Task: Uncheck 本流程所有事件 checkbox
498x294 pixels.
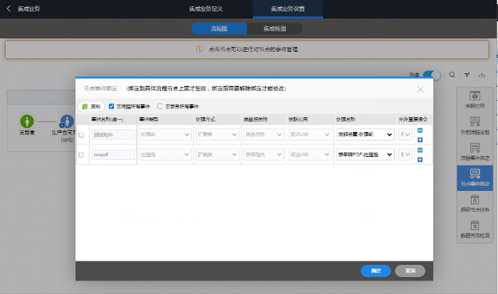Action: [x=111, y=106]
